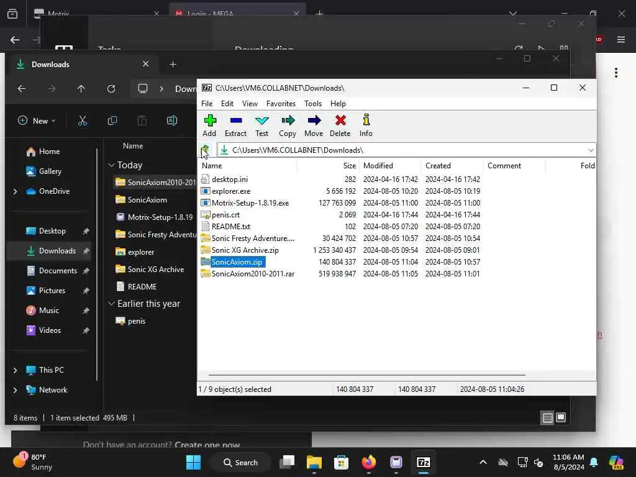Open the 7-Zip File menu
The width and height of the screenshot is (636, 477).
pyautogui.click(x=207, y=104)
